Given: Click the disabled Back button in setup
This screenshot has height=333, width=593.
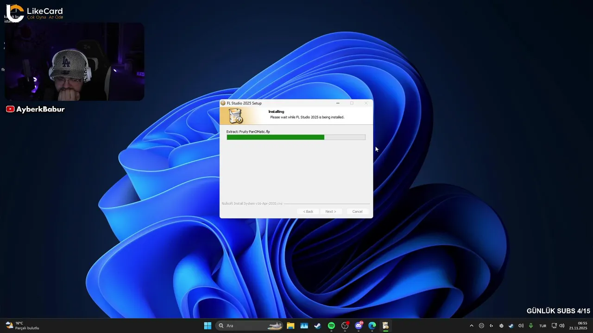Looking at the screenshot, I should coord(308,211).
